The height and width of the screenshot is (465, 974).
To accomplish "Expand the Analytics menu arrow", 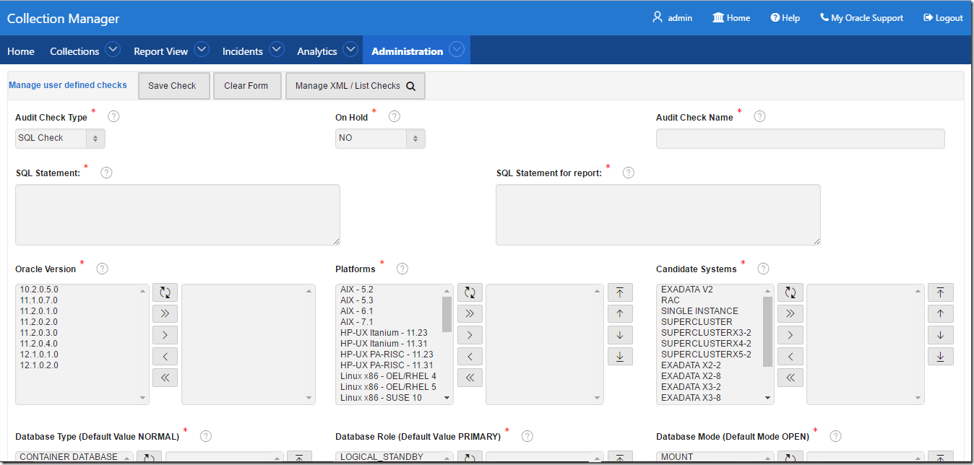I will pos(350,50).
